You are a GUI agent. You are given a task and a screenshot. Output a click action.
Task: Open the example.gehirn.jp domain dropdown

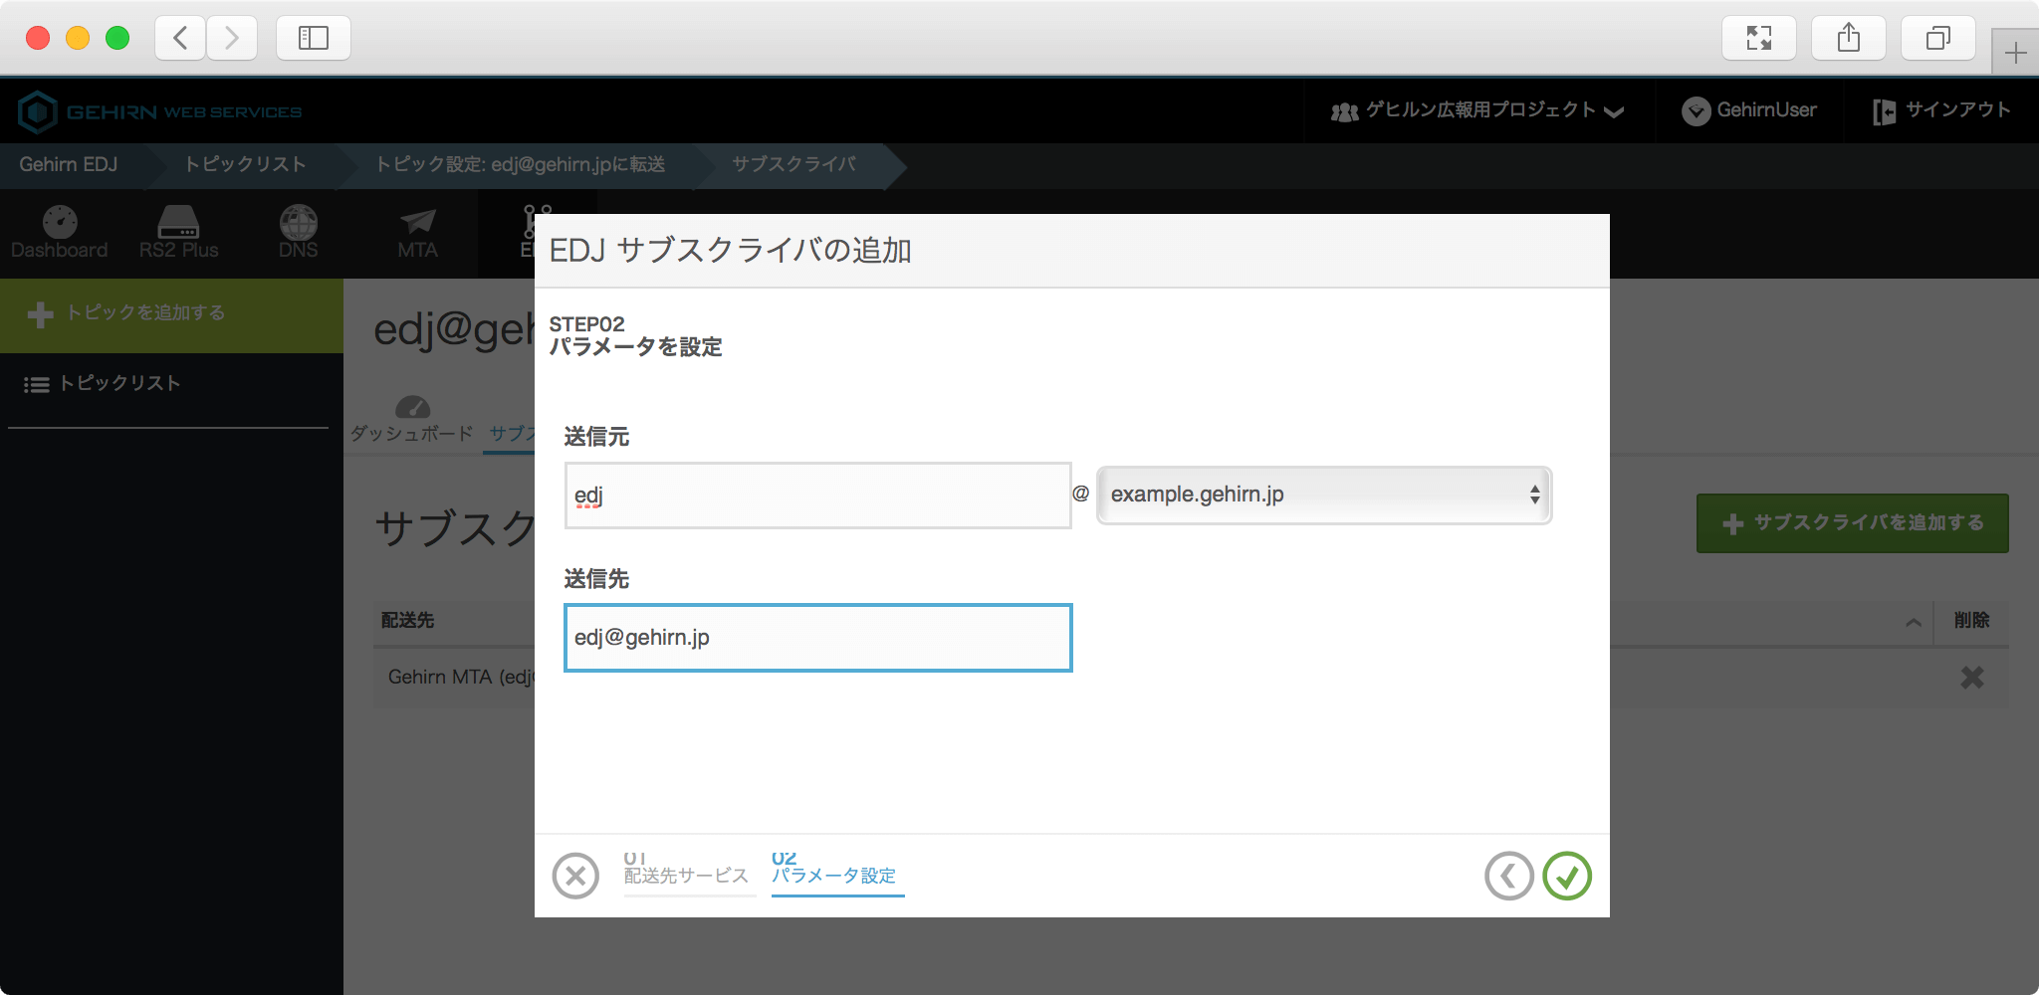(1323, 495)
